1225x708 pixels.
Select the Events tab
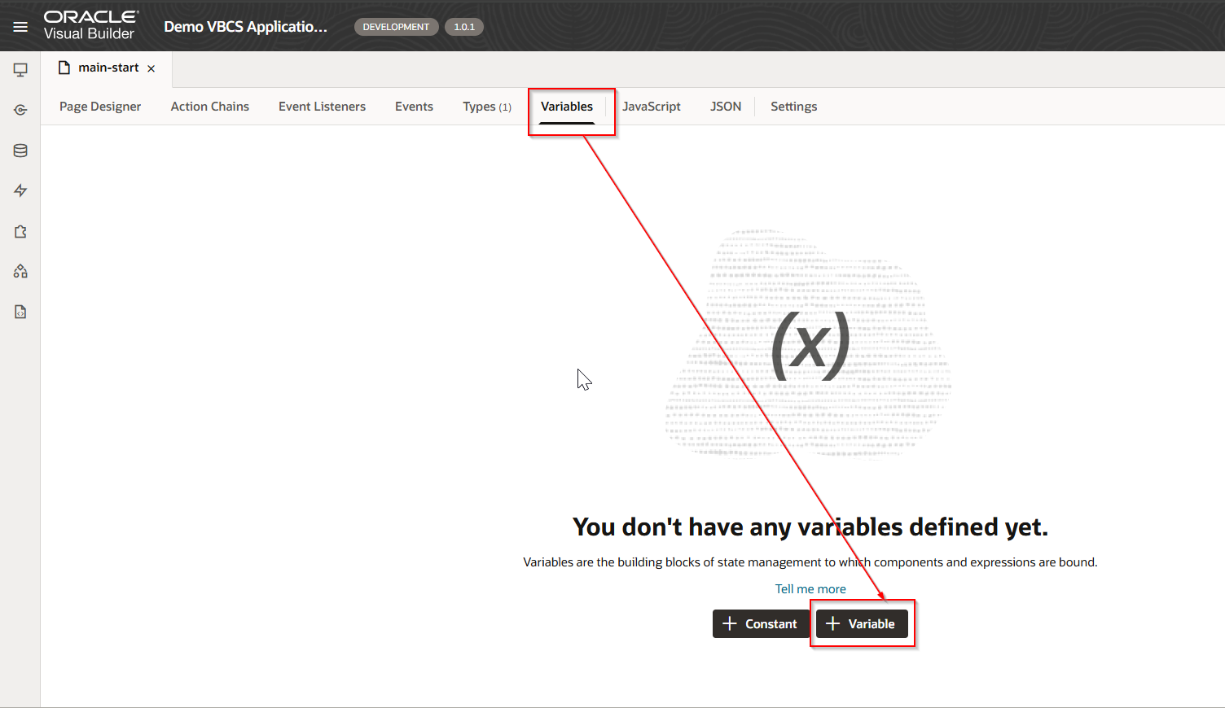(414, 107)
